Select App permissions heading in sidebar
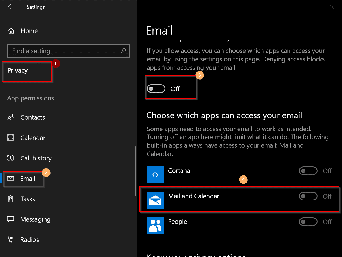 (x=30, y=98)
